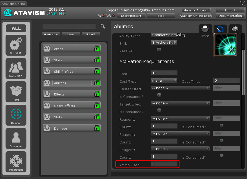Toggle Target Effect is Consumed checkbox

point(159,110)
